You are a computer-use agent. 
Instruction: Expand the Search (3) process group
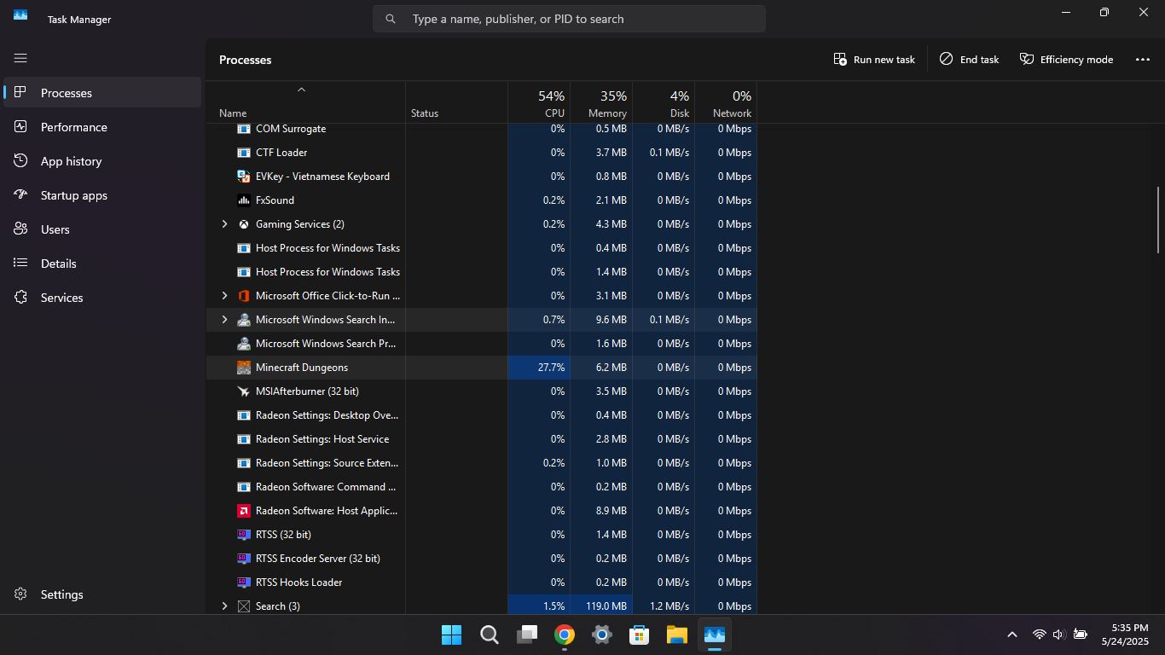(x=224, y=606)
